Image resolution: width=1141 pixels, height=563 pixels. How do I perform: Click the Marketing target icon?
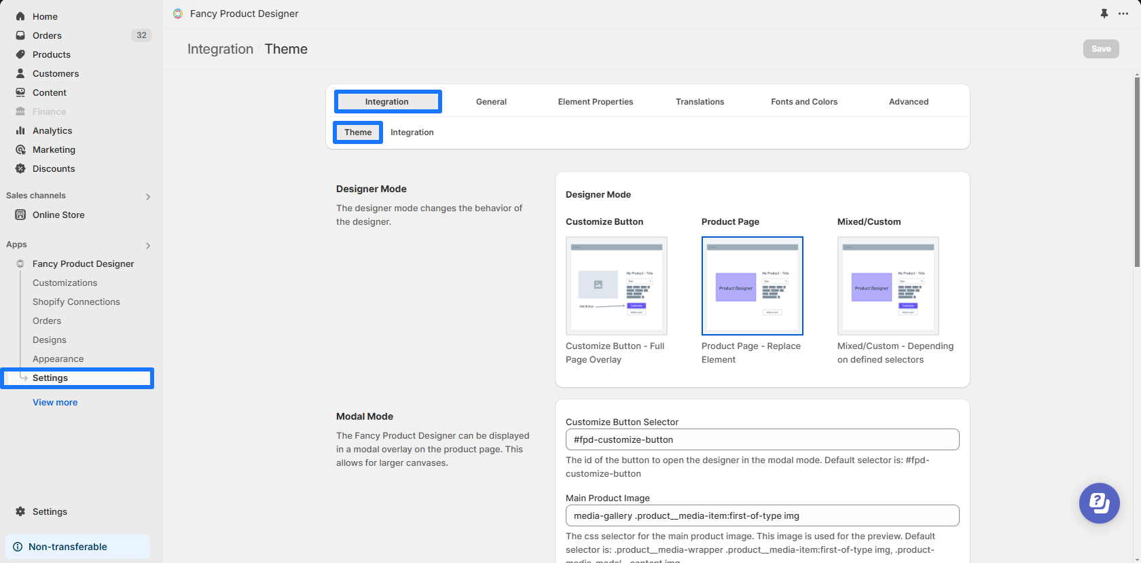20,149
